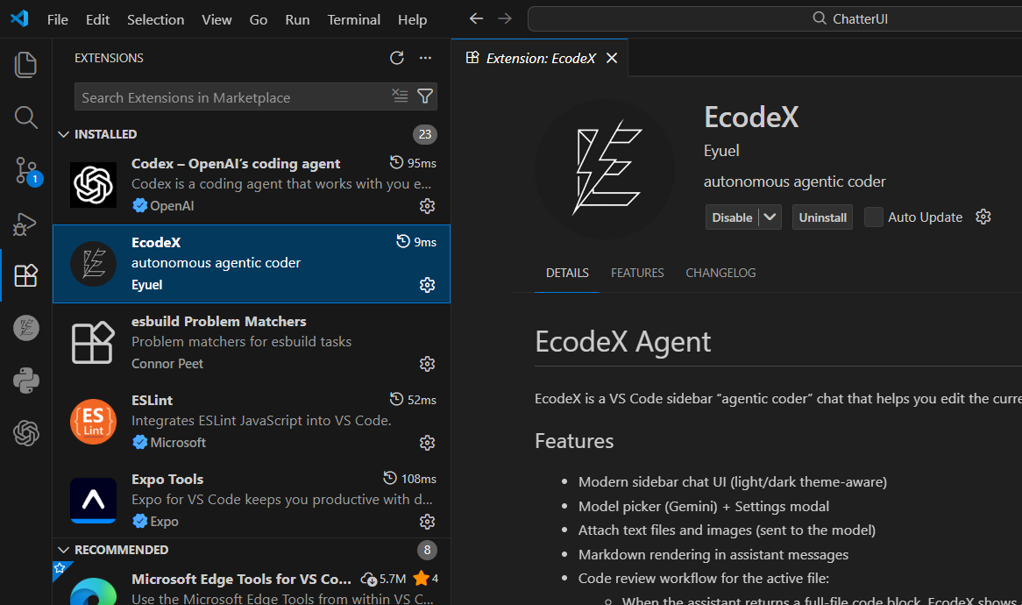
Task: Open the manage gear for ESLint extension
Action: click(427, 442)
